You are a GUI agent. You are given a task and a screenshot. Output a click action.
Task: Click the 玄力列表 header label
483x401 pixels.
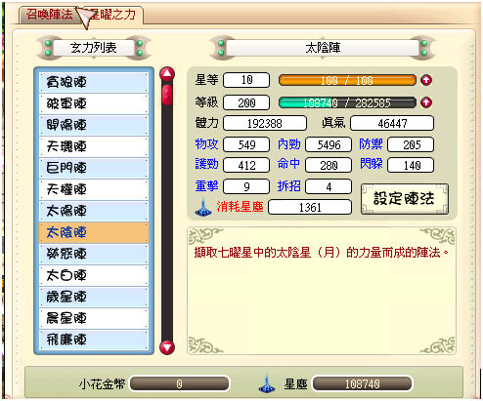click(94, 48)
